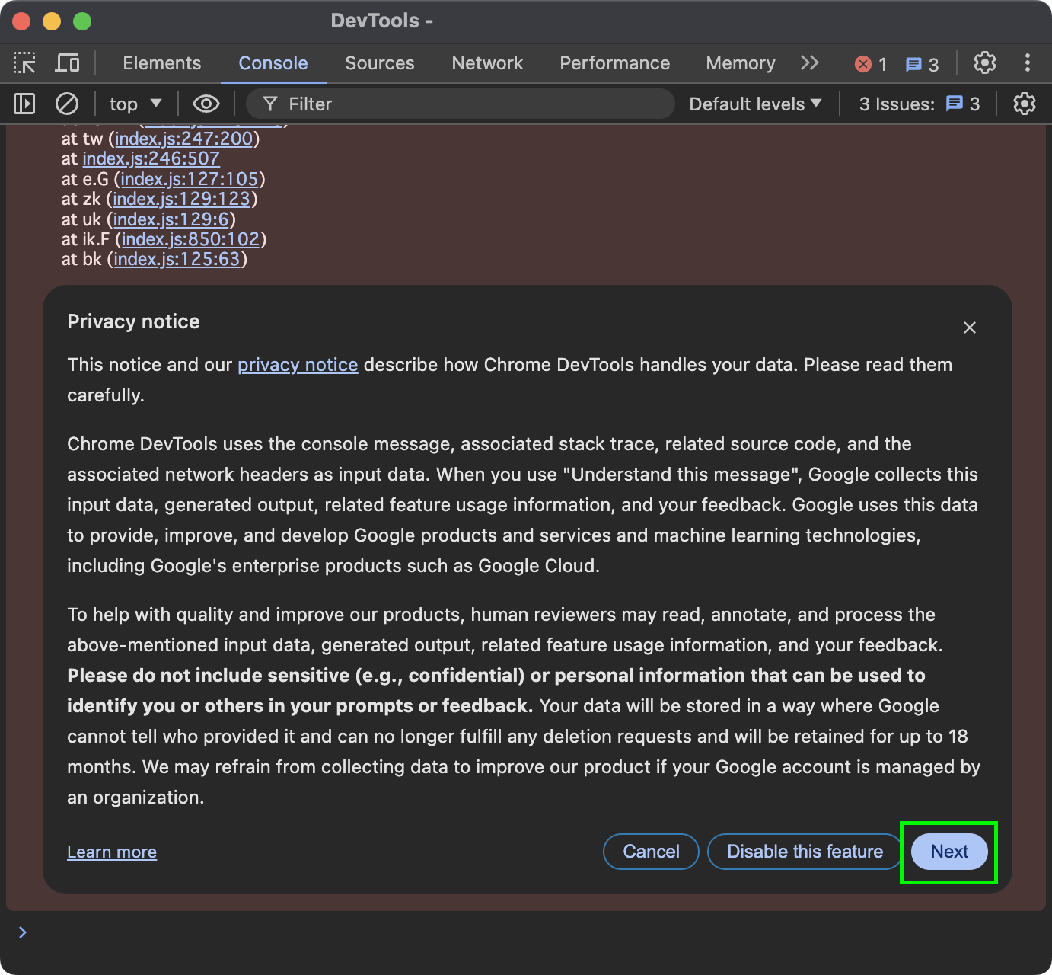Open the top context selector dropdown
This screenshot has width=1052, height=975.
coord(135,104)
